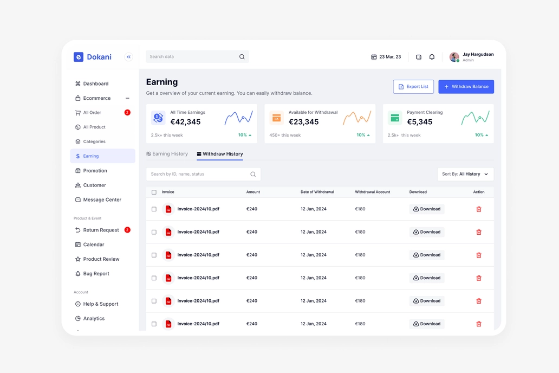559x373 pixels.
Task: Check the third invoice row checkbox
Action: 154,255
